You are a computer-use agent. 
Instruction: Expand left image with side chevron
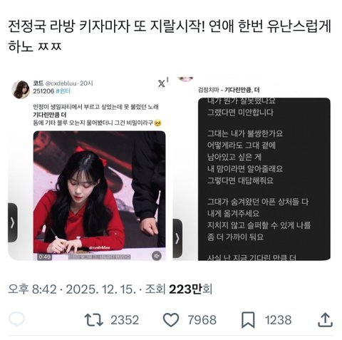13,222
